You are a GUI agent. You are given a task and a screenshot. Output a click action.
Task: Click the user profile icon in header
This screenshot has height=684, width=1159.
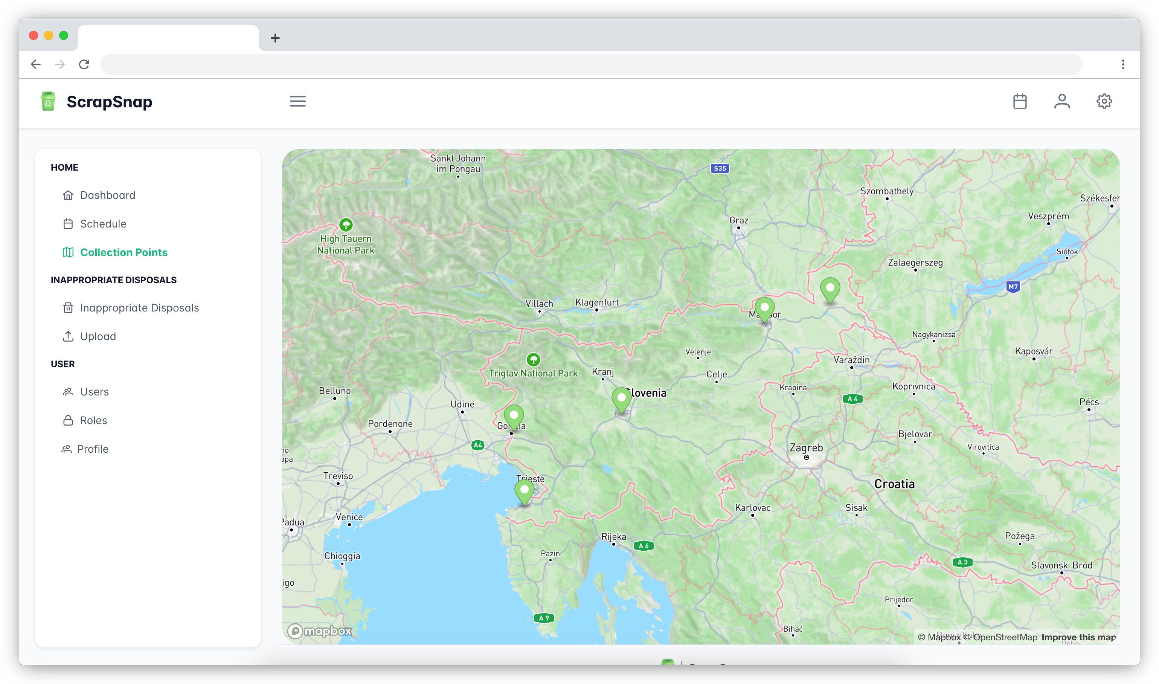click(1061, 101)
